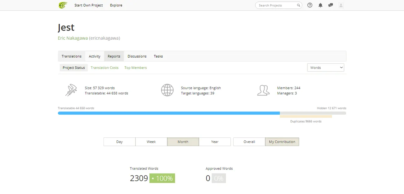Switch to the Discussions tab
Screen dimensions: 404x194
click(137, 56)
